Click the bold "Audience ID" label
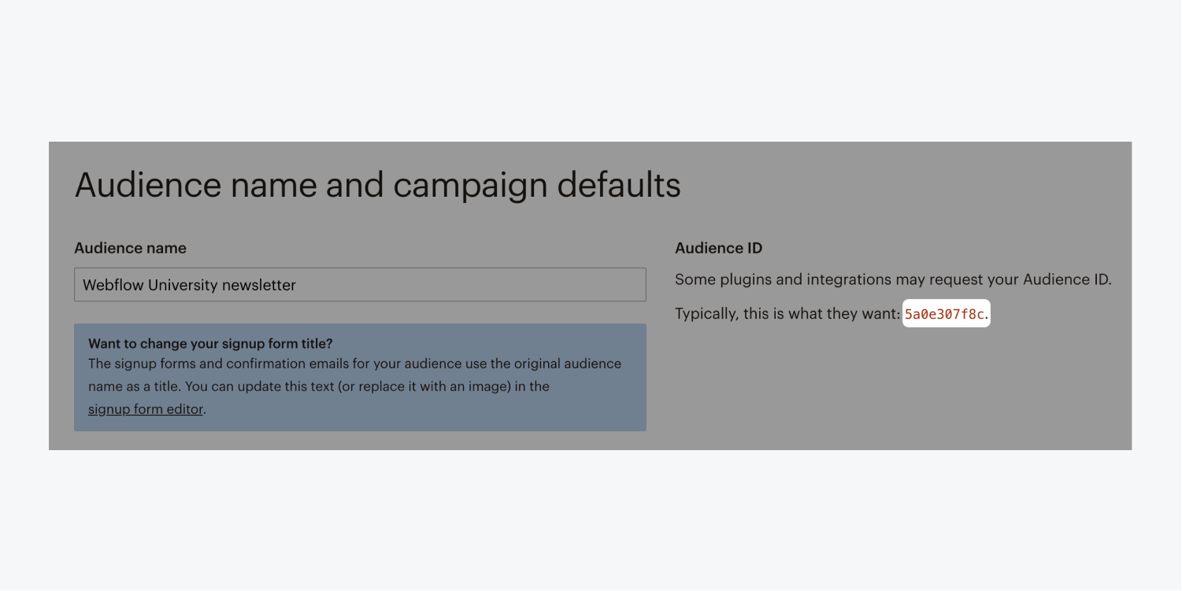The height and width of the screenshot is (591, 1182). pyautogui.click(x=718, y=248)
